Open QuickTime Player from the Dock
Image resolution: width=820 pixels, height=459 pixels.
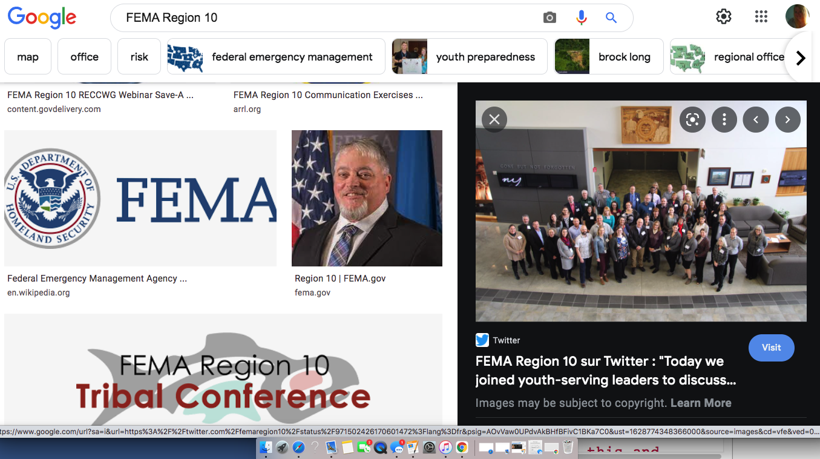pyautogui.click(x=380, y=447)
